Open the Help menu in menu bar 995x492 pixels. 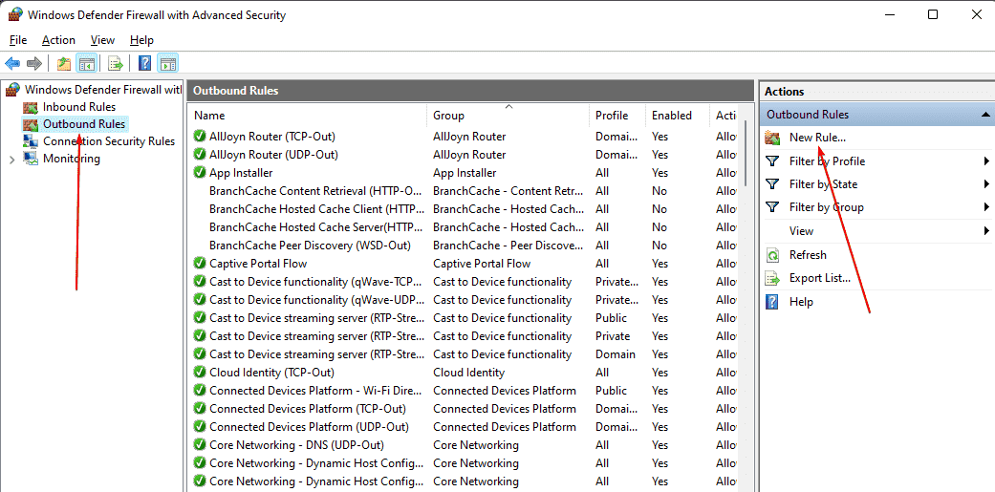click(x=141, y=40)
